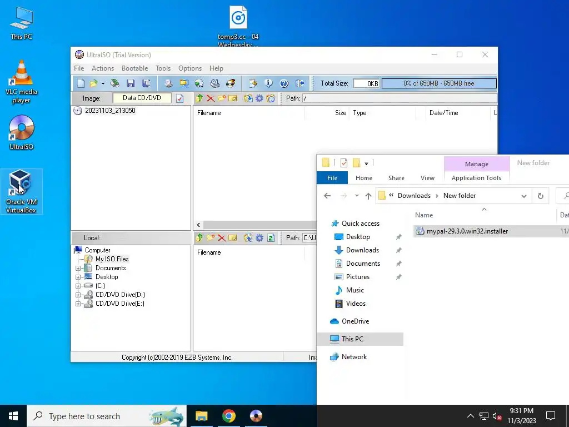Open the Options menu in UltraISO
This screenshot has height=427, width=569.
point(190,68)
